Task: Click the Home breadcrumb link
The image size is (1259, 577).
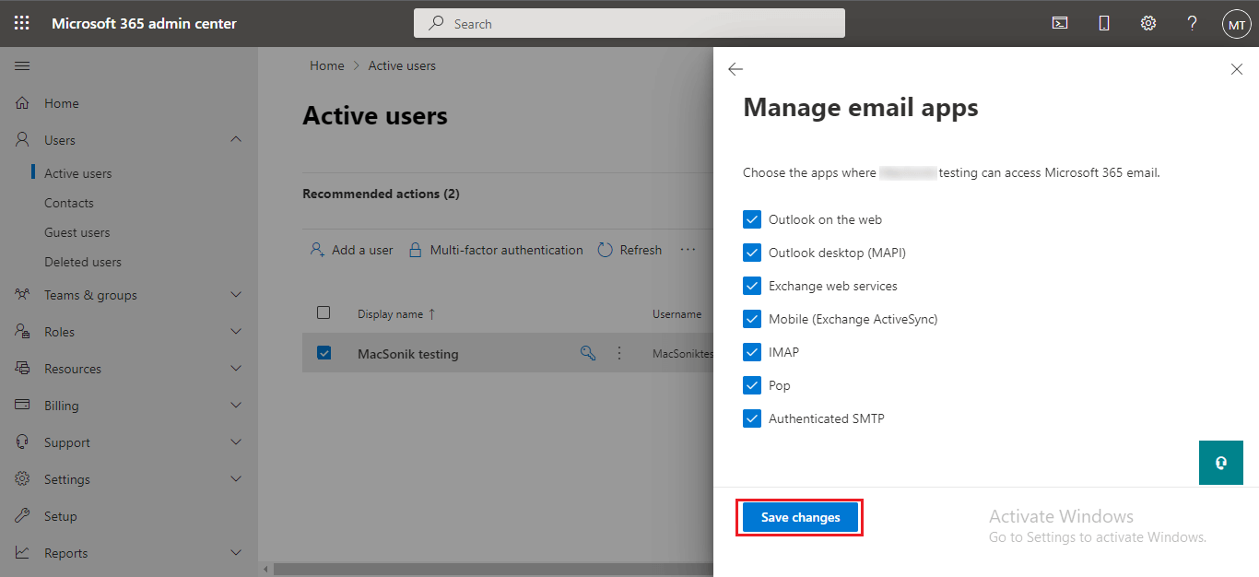Action: coord(326,65)
